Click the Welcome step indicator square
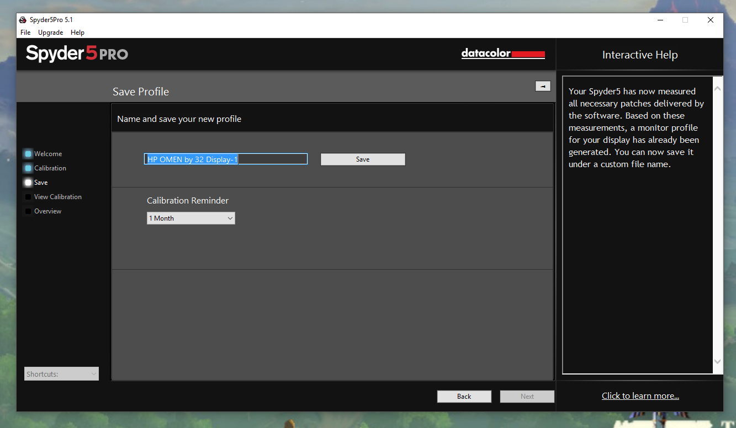The image size is (736, 428). pos(28,154)
